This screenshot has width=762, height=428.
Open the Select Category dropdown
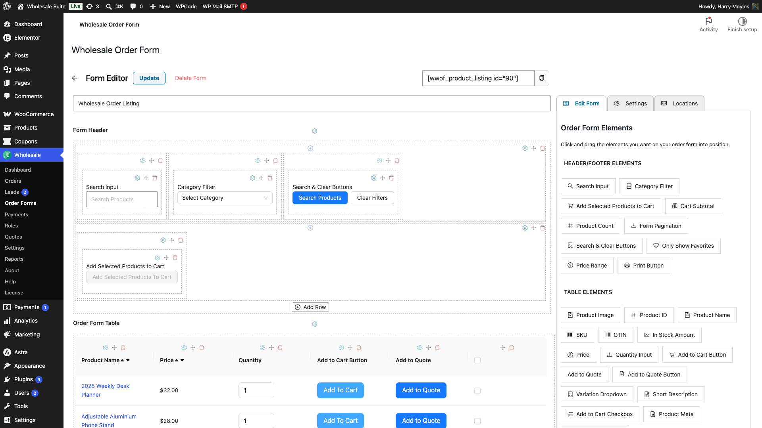tap(225, 198)
